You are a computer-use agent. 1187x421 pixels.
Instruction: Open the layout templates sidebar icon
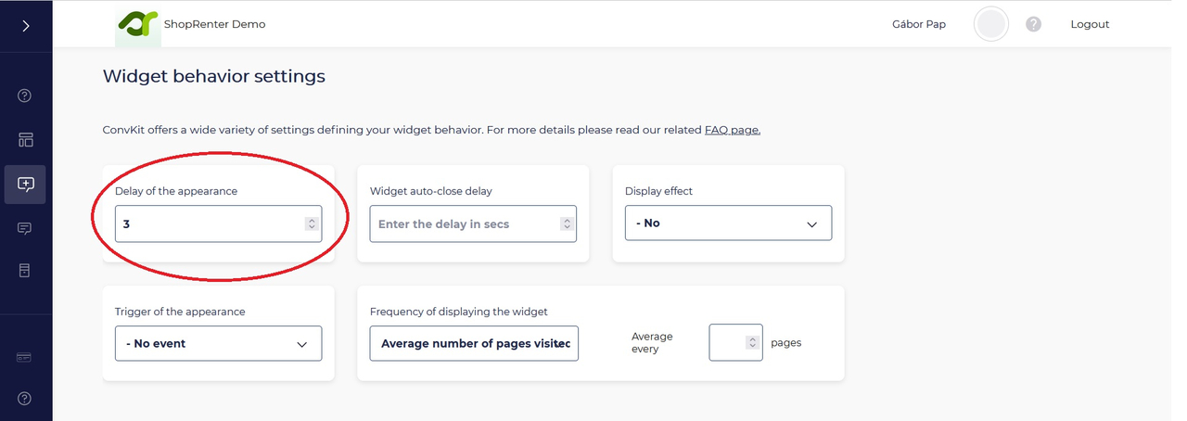pyautogui.click(x=25, y=140)
